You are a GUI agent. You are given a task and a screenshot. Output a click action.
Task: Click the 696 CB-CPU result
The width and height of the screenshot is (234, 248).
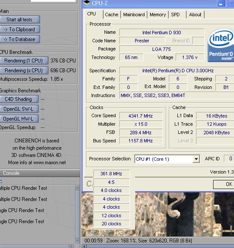point(63,71)
